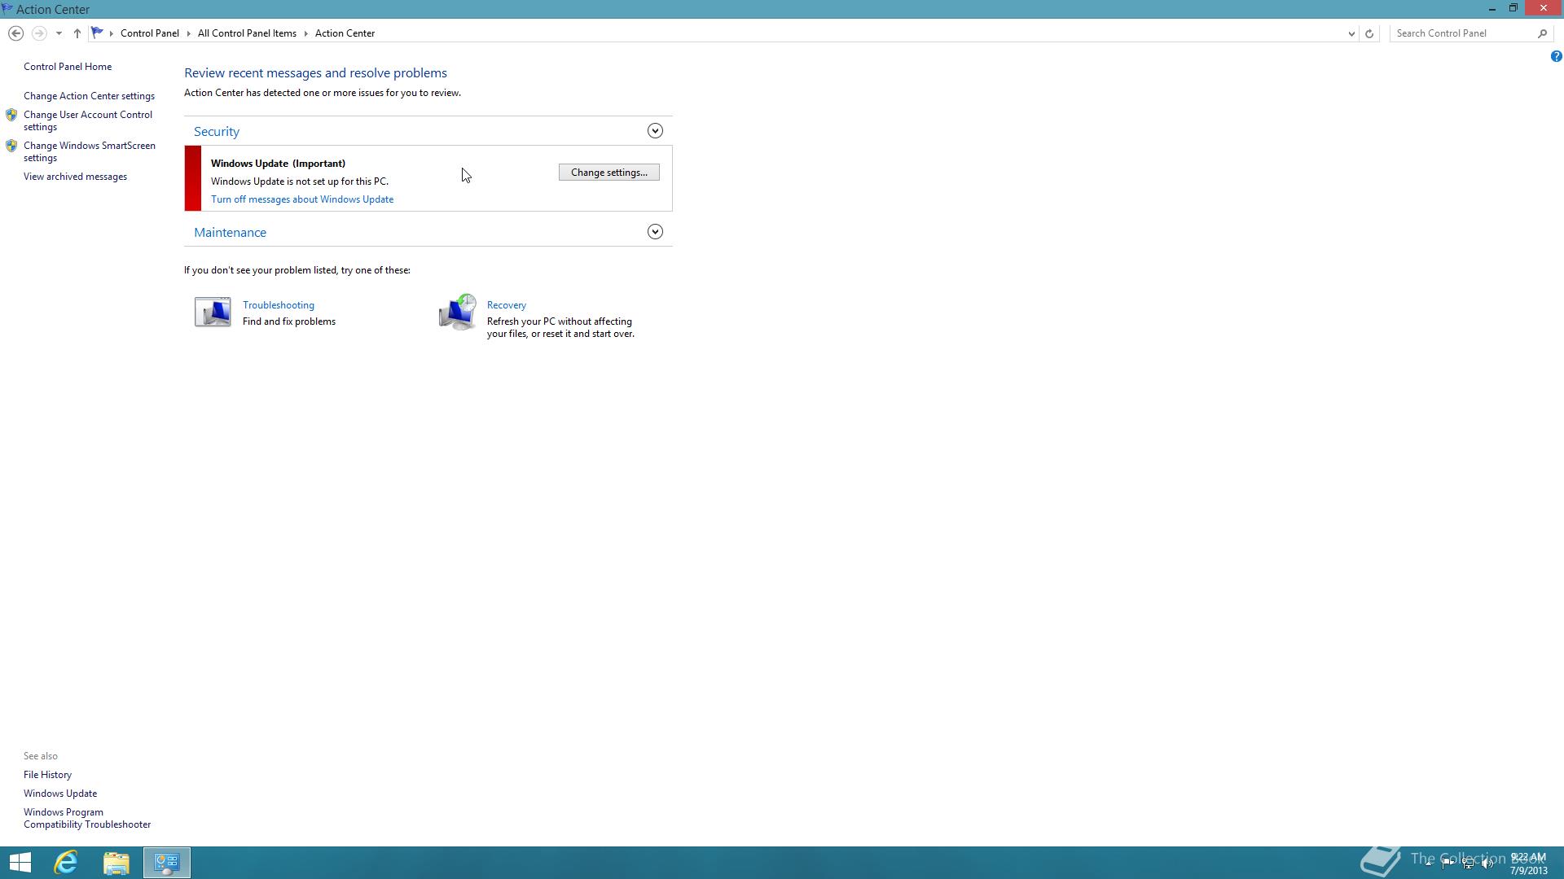Open the All Control Panel Items breadcrumb

click(247, 33)
